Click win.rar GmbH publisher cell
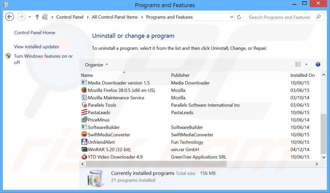Image resolution: width=330 pixels, height=193 pixels. [x=185, y=150]
